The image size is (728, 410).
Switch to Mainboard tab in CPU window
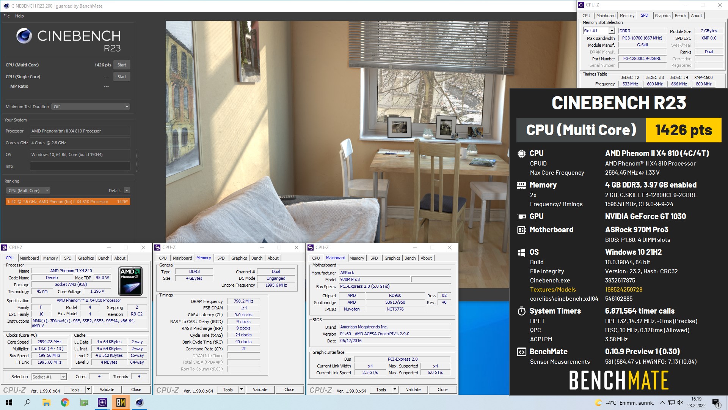pyautogui.click(x=29, y=258)
